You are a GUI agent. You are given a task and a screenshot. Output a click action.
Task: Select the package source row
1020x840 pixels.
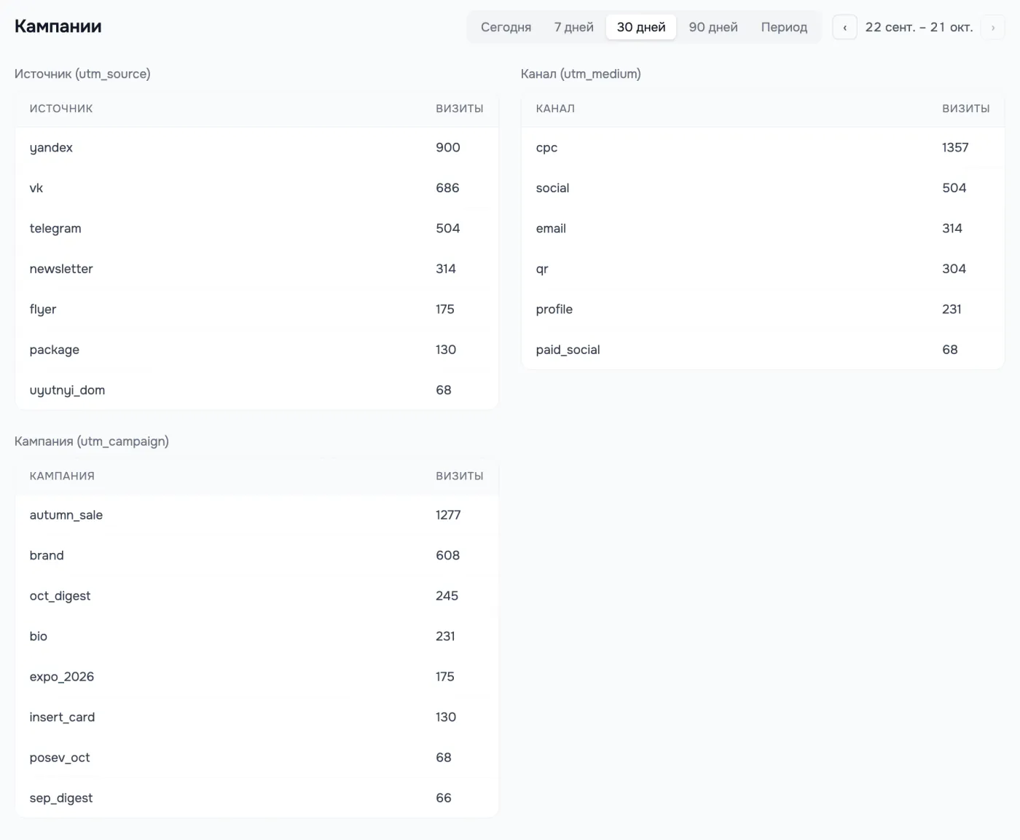pyautogui.click(x=256, y=350)
